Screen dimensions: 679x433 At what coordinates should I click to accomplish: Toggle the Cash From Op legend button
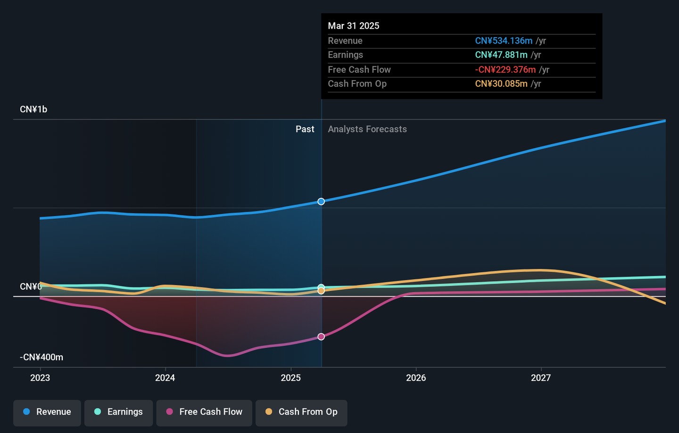click(301, 413)
